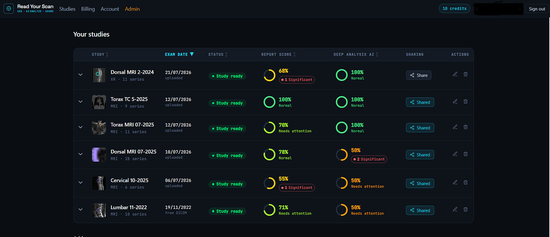
Task: Edit the Torax MRI 07-2025 study
Action: (455, 127)
